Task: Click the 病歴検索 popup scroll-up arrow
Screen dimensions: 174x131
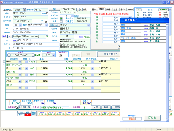Action: pos(167,24)
